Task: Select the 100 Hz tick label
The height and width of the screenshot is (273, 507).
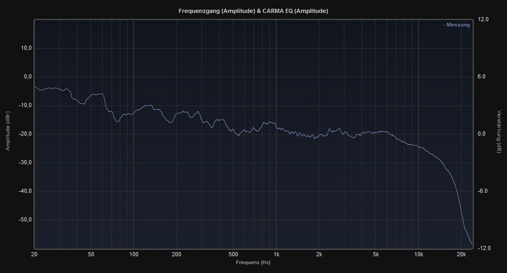Action: (134, 255)
